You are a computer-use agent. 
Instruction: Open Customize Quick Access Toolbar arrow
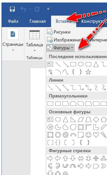pyautogui.click(x=48, y=9)
